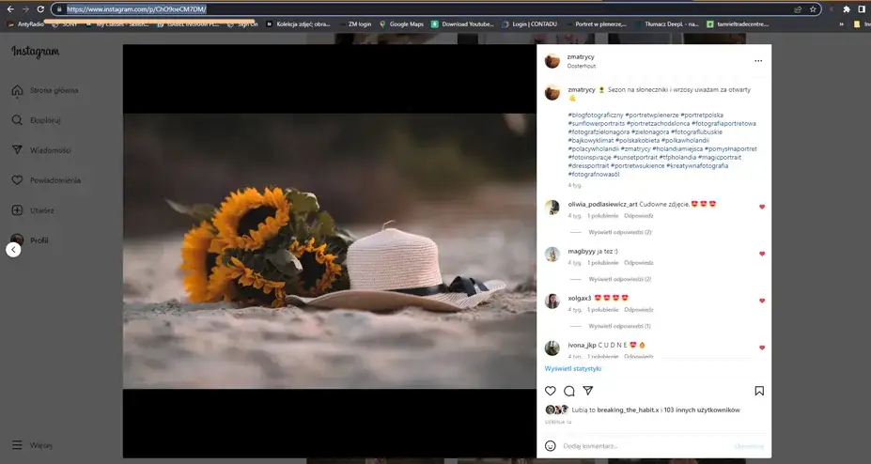Click the comment speech bubble icon
The width and height of the screenshot is (871, 464).
(568, 391)
